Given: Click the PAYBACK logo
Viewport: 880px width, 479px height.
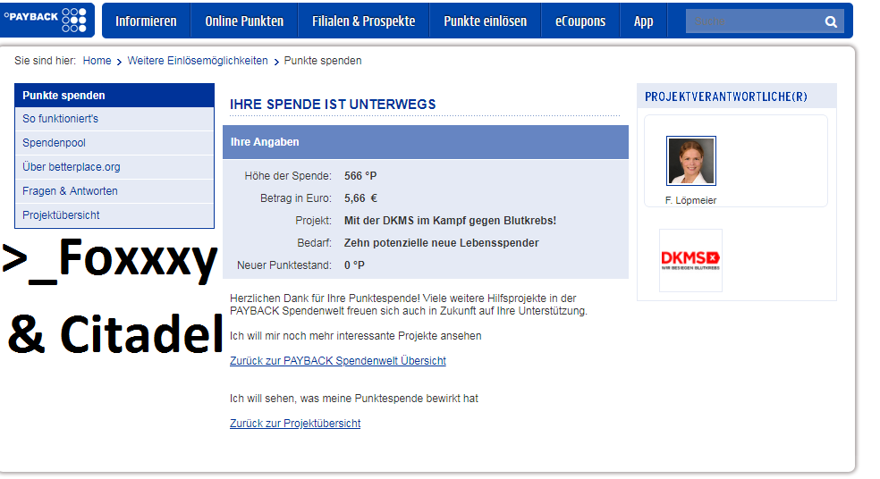Looking at the screenshot, I should point(46,20).
